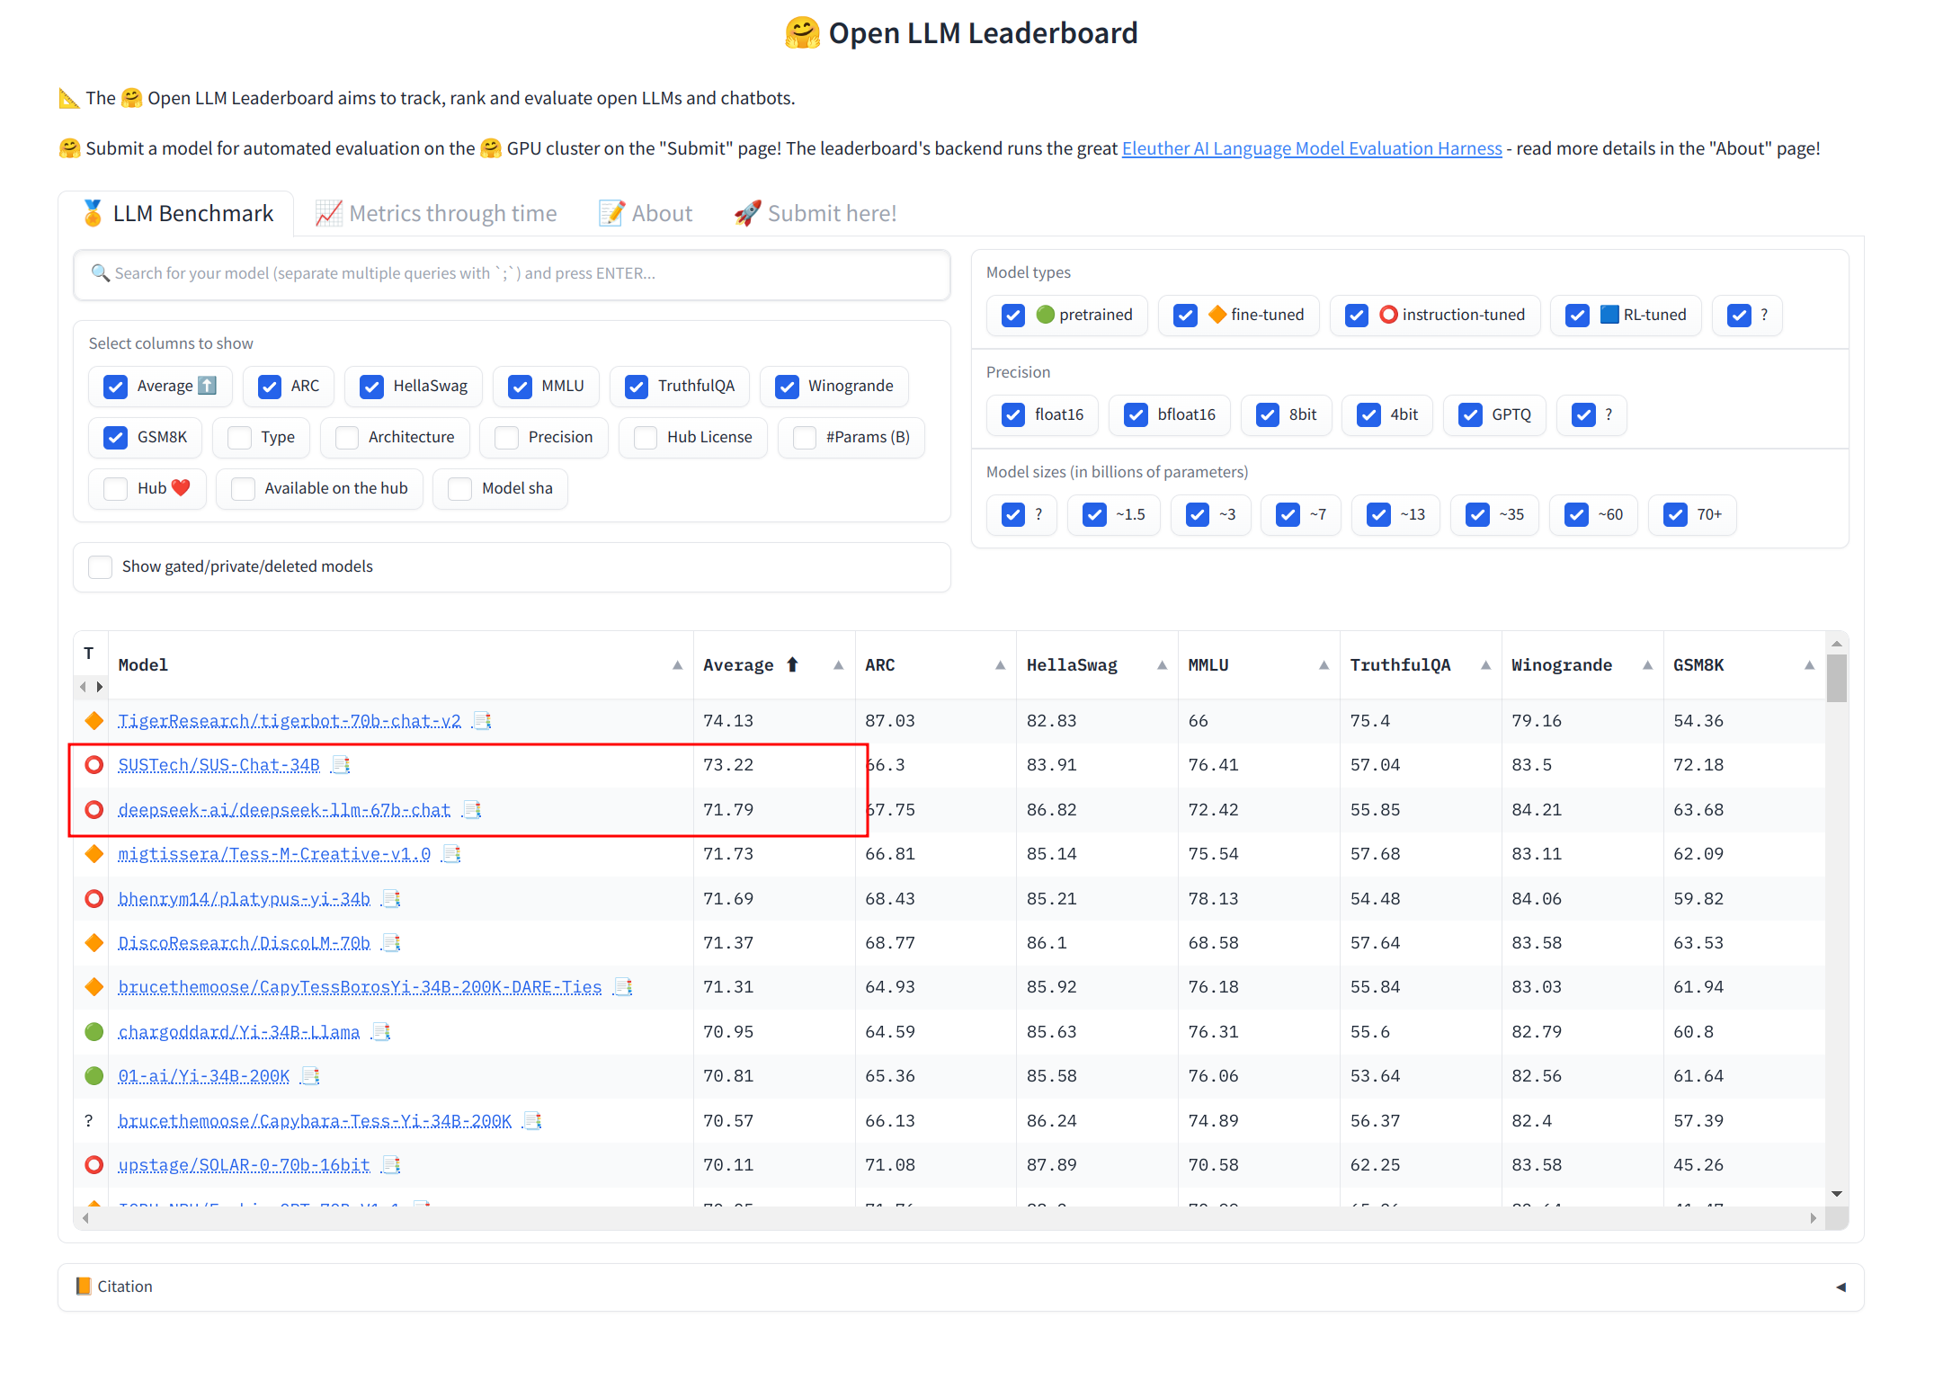This screenshot has width=1952, height=1380.
Task: Enable the Architecture column checkbox
Action: (x=346, y=438)
